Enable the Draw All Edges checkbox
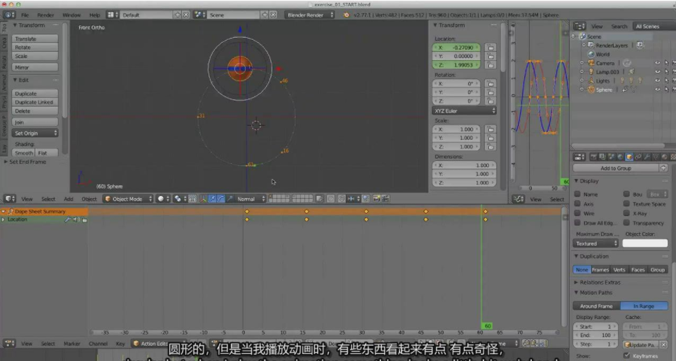 (577, 223)
